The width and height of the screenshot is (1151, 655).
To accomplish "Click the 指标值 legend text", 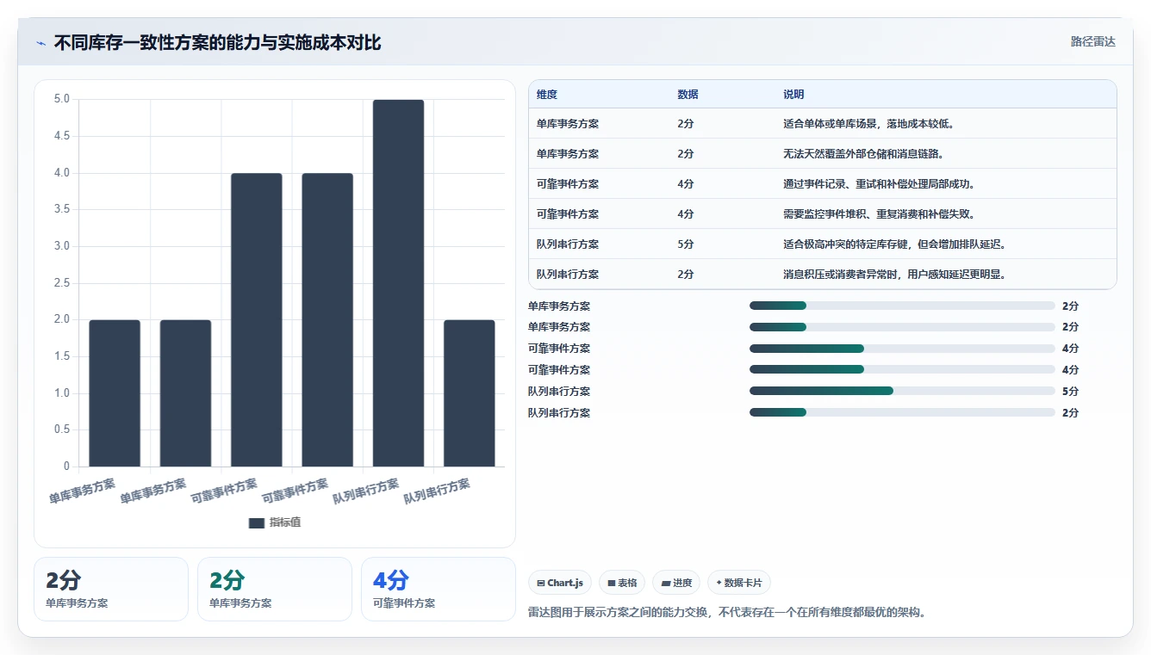I will tap(285, 522).
